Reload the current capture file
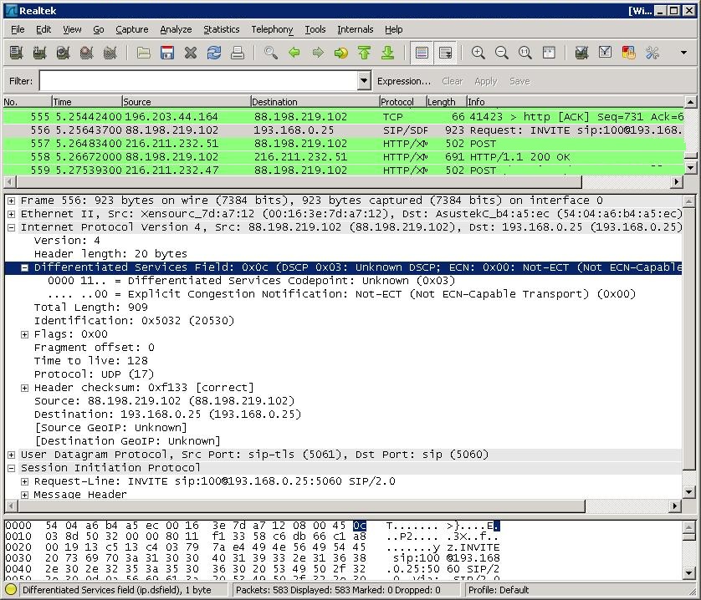 tap(214, 53)
